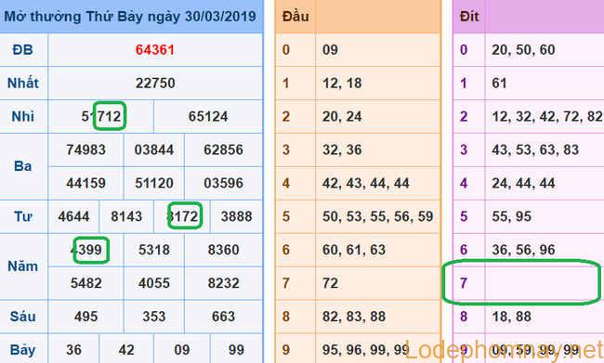Select Nhì prize number 65124
604x363 pixels.
(x=208, y=117)
